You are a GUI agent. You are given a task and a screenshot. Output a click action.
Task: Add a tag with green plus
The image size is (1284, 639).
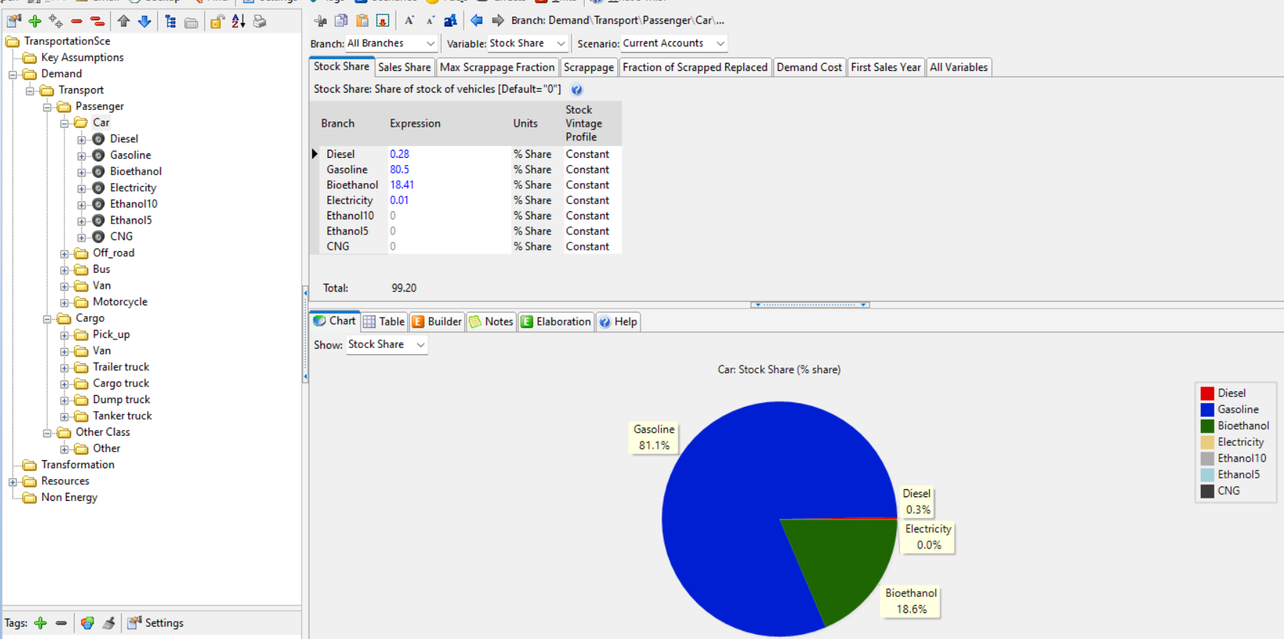[x=41, y=623]
